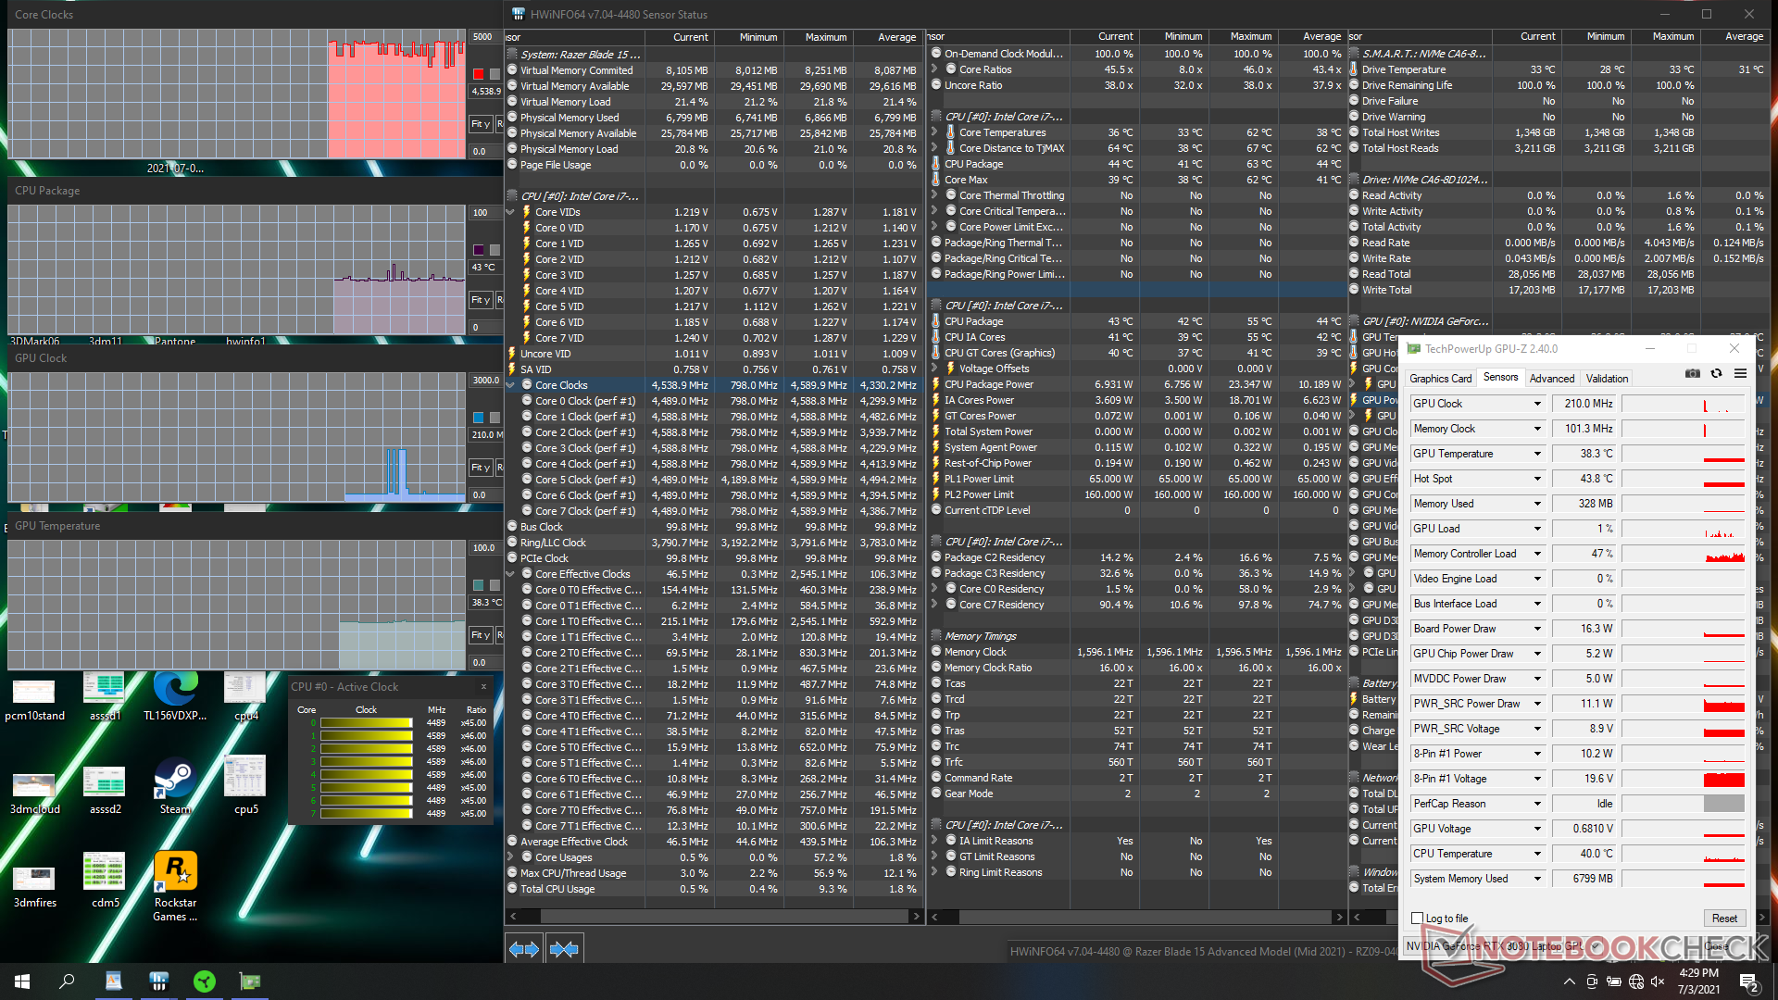Click the GPU-Z screenshot camera icon
This screenshot has height=1000, width=1778.
(1692, 373)
